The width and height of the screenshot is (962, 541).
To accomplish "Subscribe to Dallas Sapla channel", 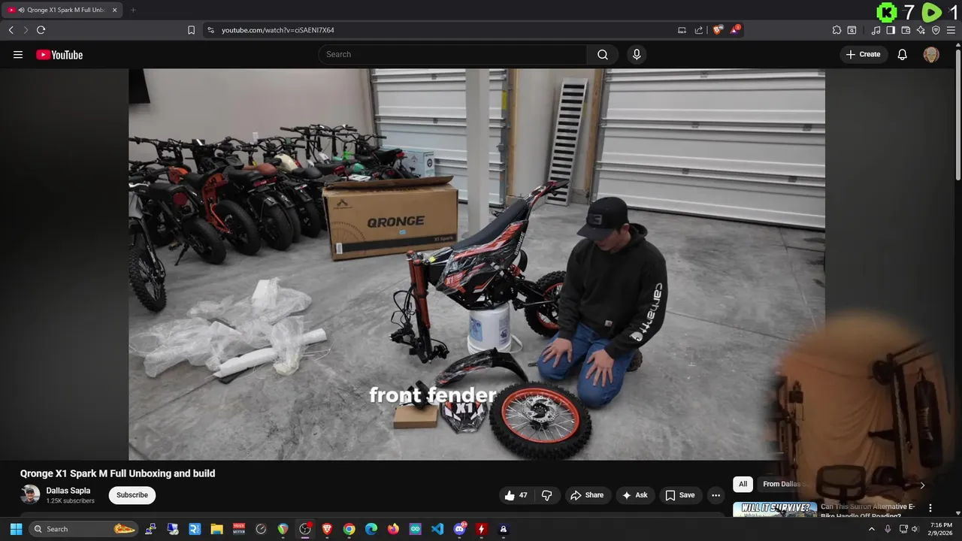I will [132, 495].
